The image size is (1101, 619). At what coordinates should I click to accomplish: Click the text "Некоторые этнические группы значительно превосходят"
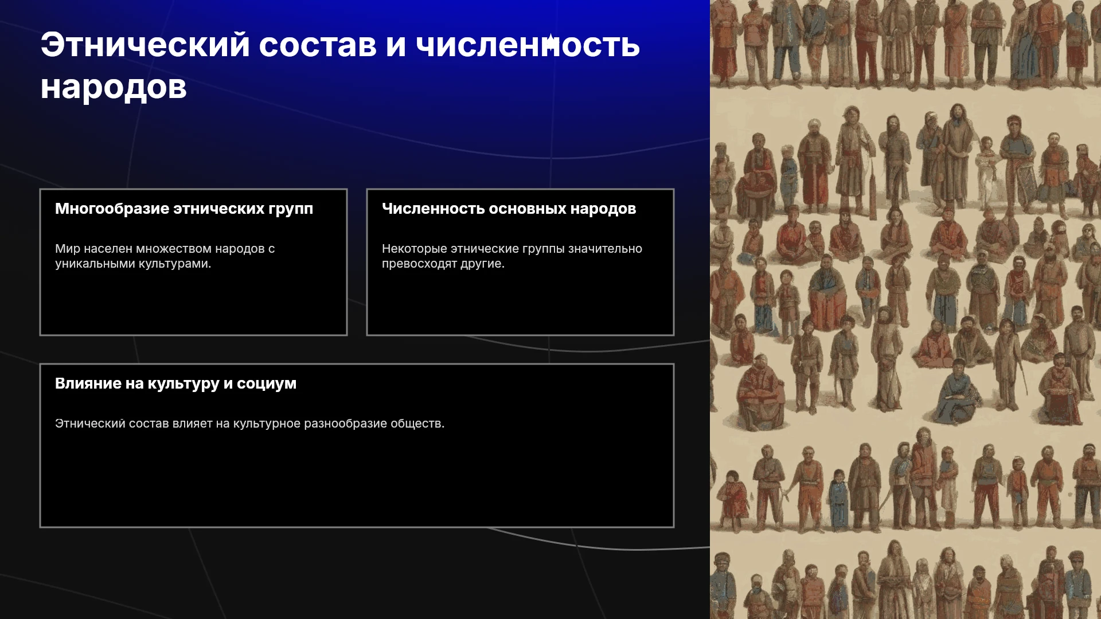(x=512, y=256)
